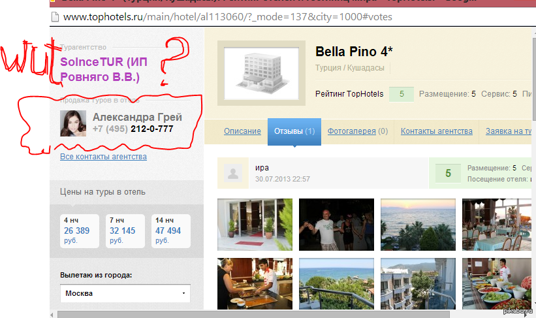
Task: Open the 'Описание' tab
Action: tap(242, 131)
